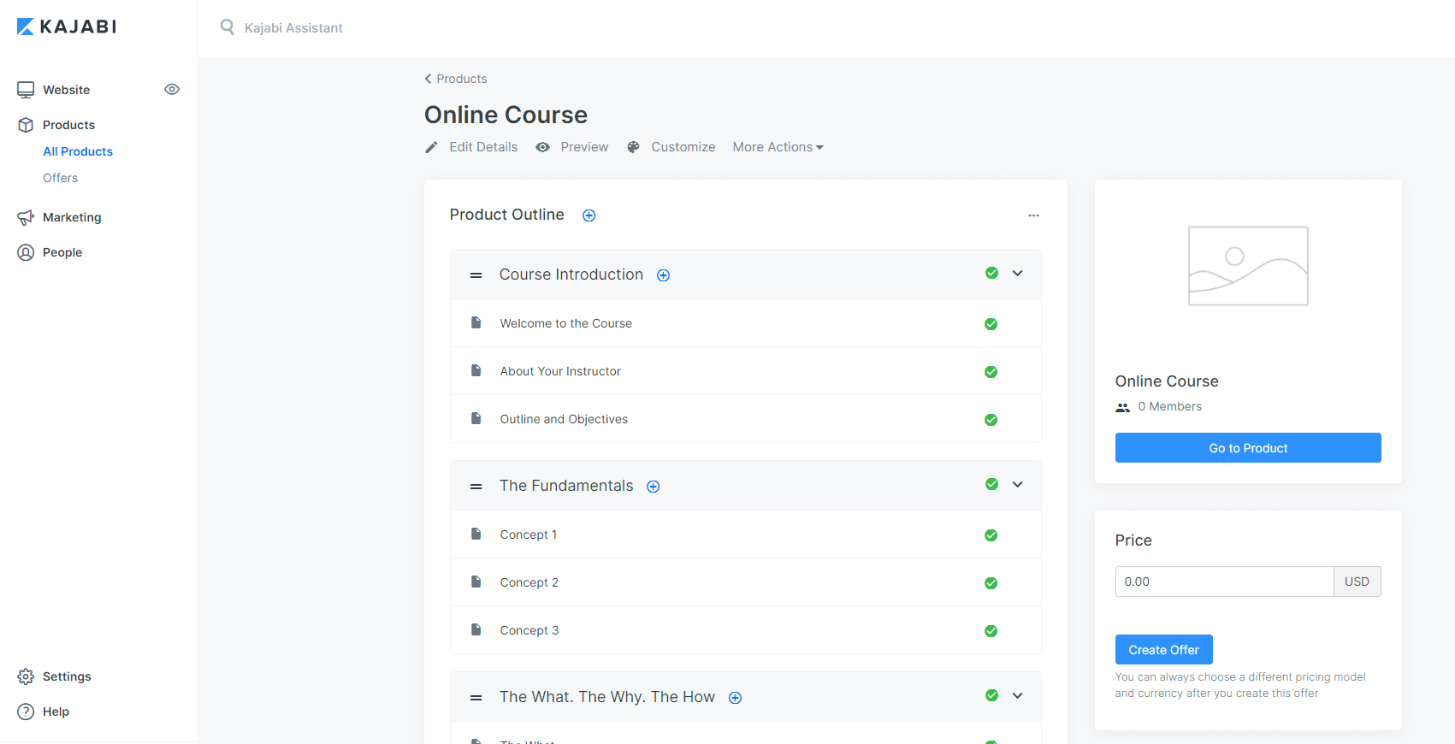1455x744 pixels.
Task: Toggle published status of Concept 3
Action: 991,631
